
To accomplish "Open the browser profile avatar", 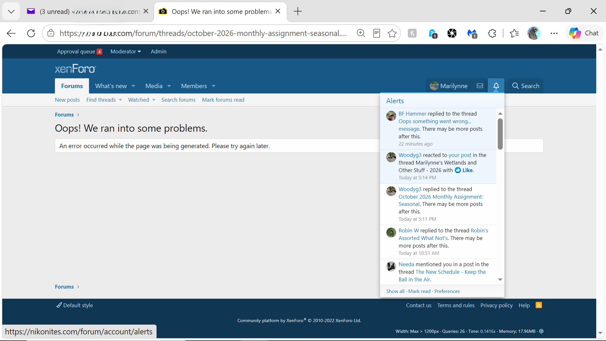I will click(x=534, y=33).
